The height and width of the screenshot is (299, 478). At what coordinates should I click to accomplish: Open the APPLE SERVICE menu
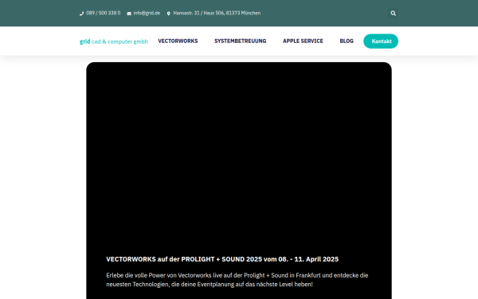pyautogui.click(x=303, y=41)
